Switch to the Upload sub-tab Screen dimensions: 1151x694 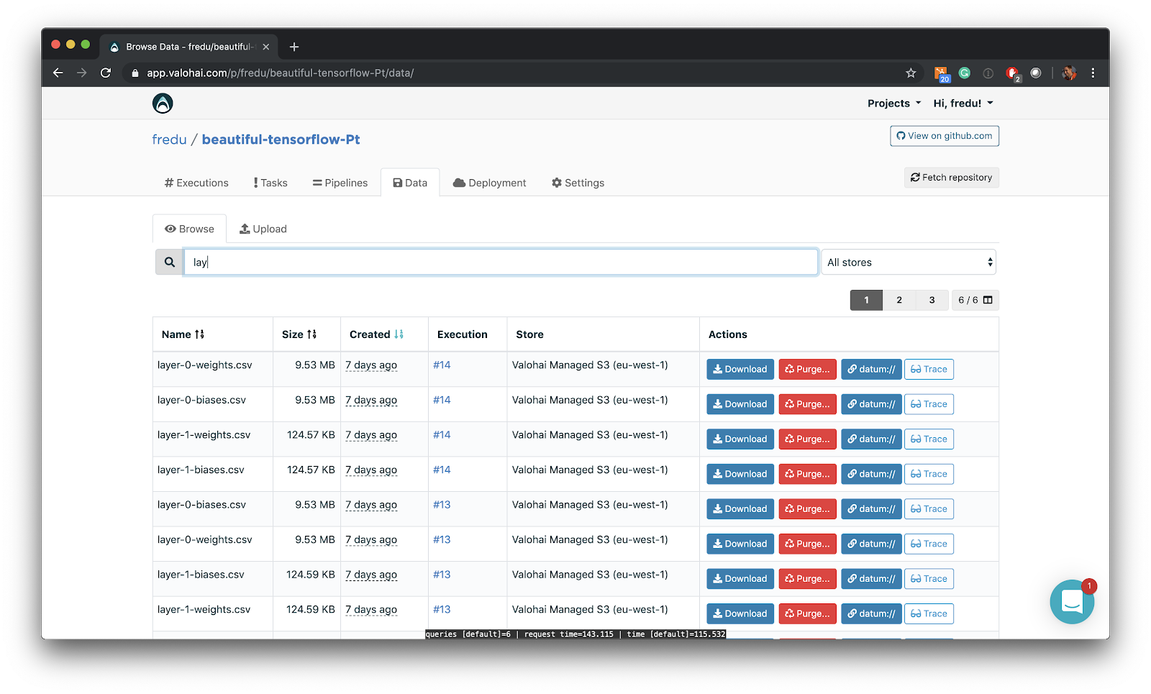pos(263,229)
